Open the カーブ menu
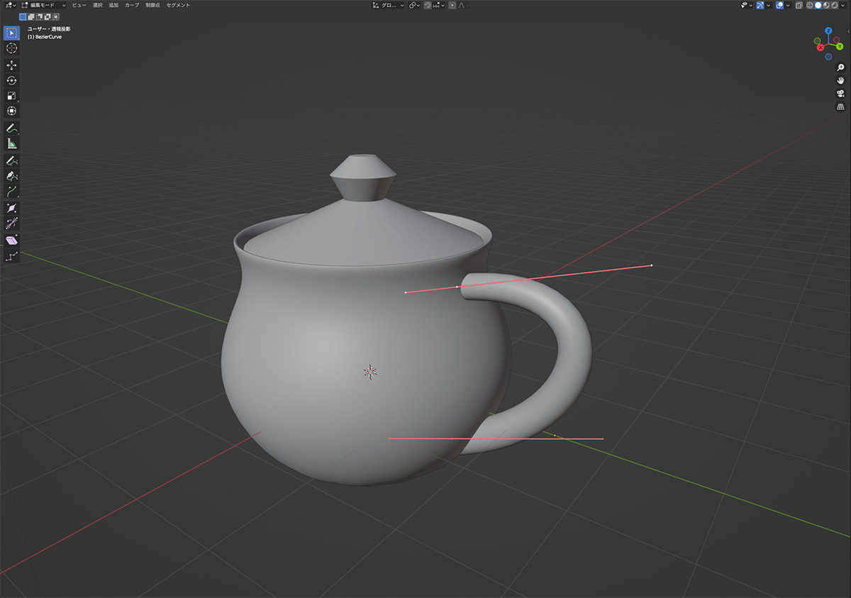 click(132, 5)
